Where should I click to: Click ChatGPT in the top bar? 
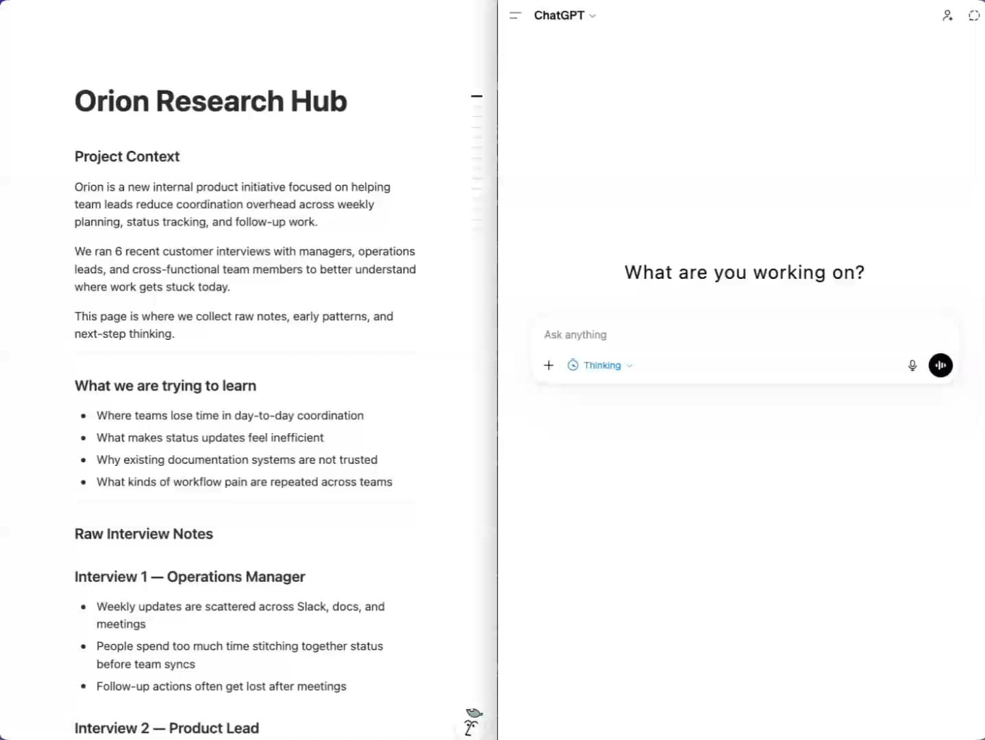coord(559,15)
